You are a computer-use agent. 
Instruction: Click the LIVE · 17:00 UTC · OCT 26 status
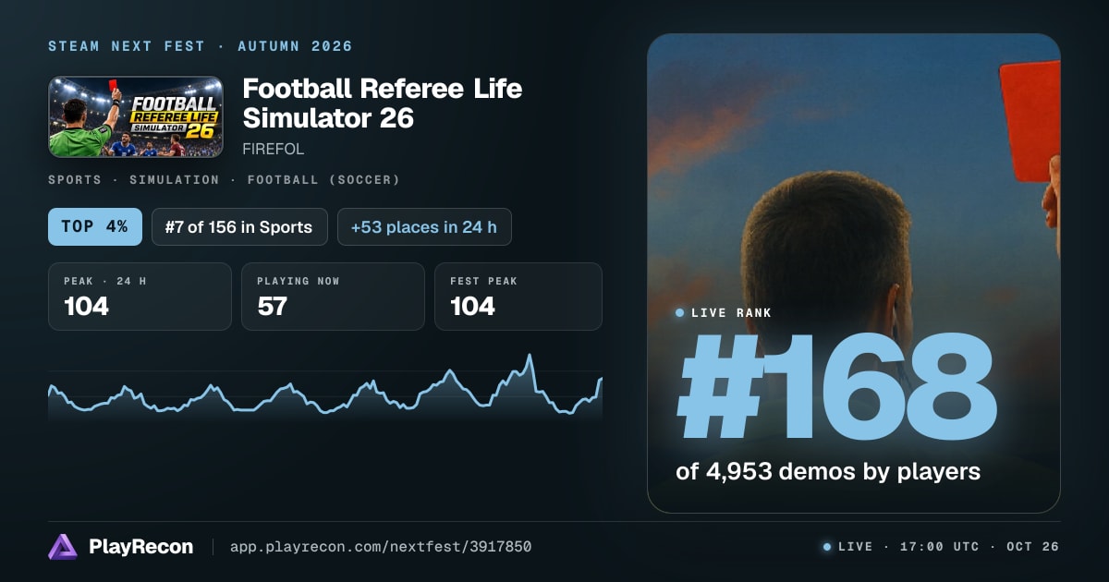[948, 547]
